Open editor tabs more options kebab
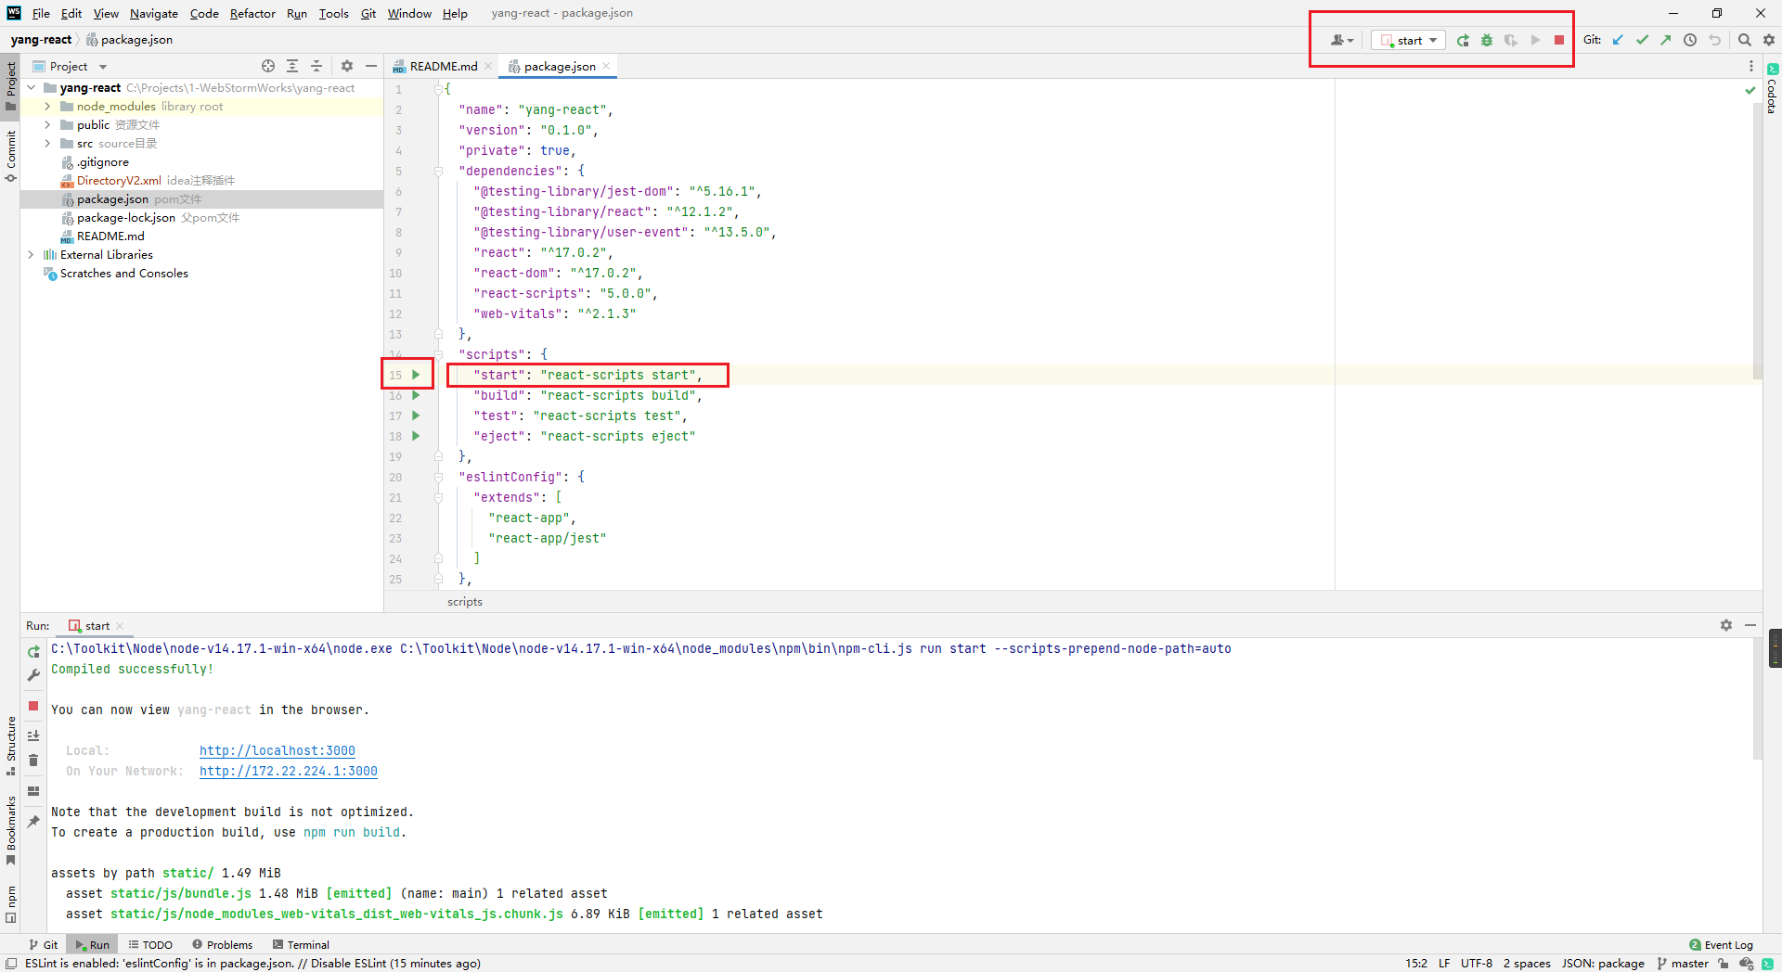The image size is (1782, 972). tap(1751, 66)
